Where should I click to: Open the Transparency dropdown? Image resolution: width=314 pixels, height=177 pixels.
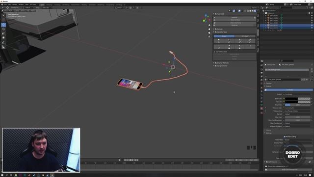pos(298,111)
